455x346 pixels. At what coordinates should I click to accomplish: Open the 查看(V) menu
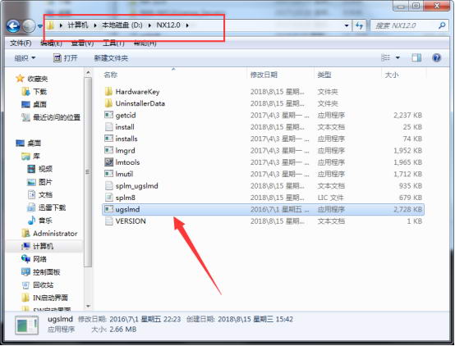point(82,43)
